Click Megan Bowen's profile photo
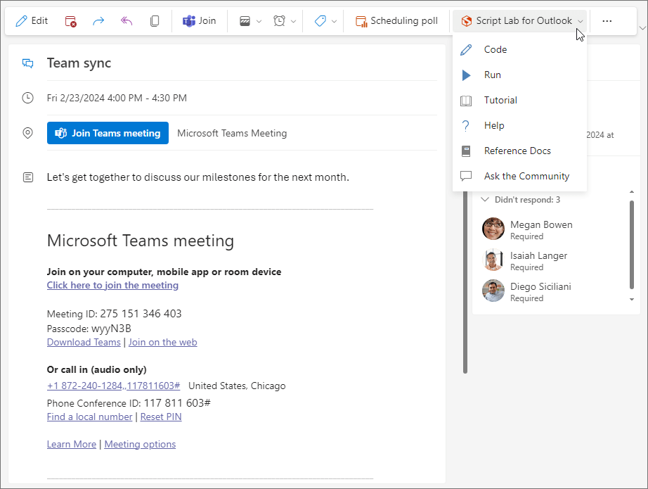 tap(493, 229)
